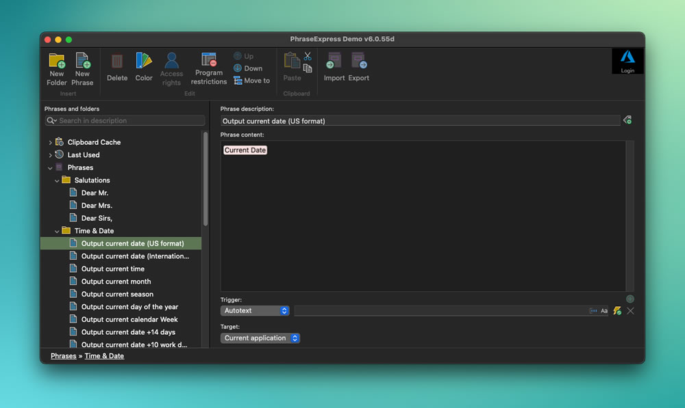
Task: Edit the Phrase description field
Action: 421,121
